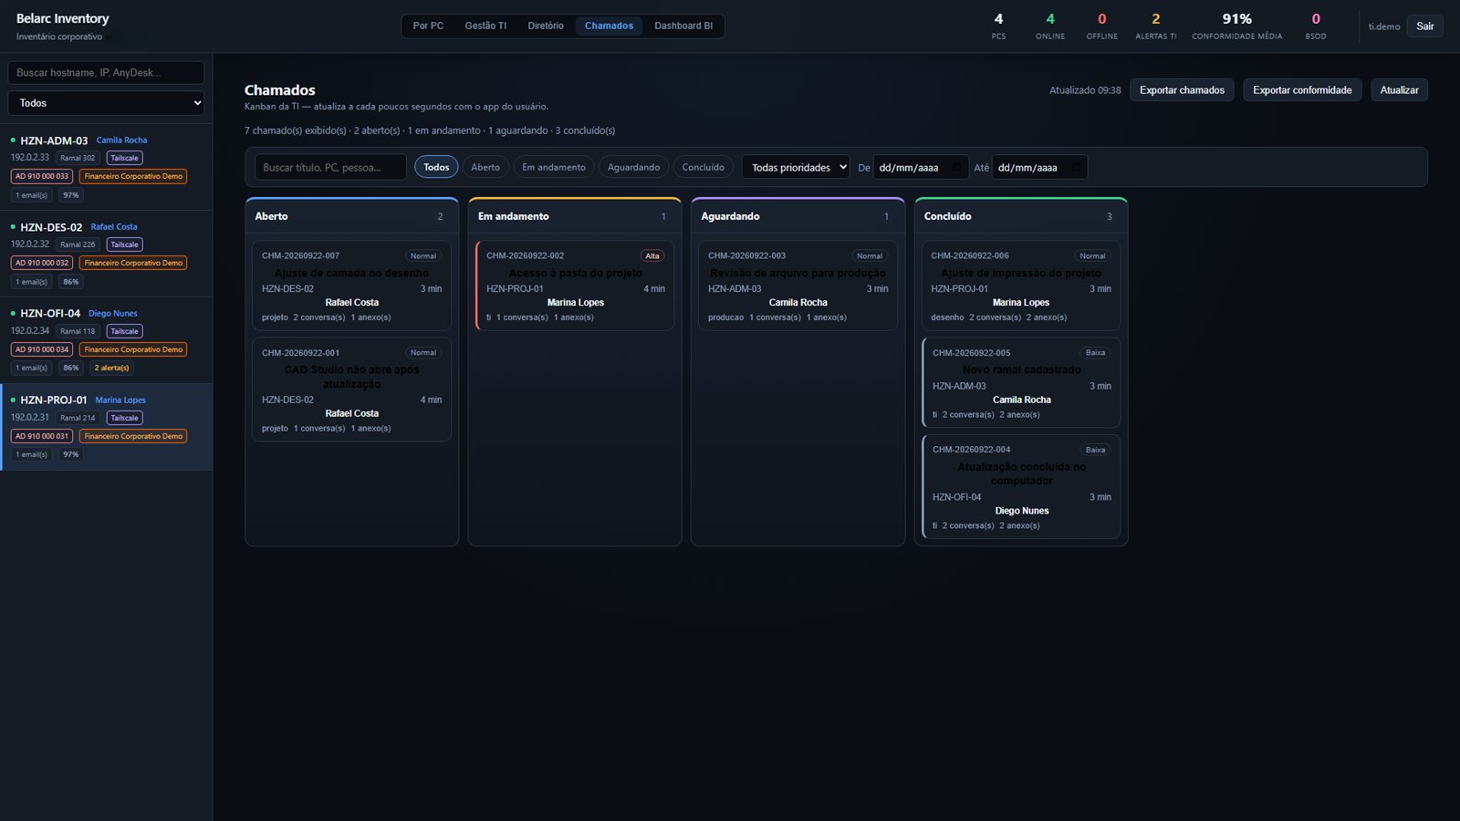Viewport: 1460px width, 821px height.
Task: Open ticket CHM-20260922-007 card
Action: (351, 286)
